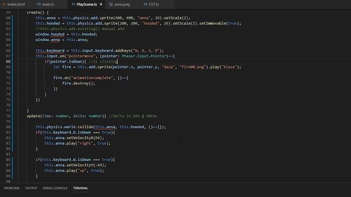Click 'pointer.isDown' on line 68
The image size is (351, 197).
[66, 61]
